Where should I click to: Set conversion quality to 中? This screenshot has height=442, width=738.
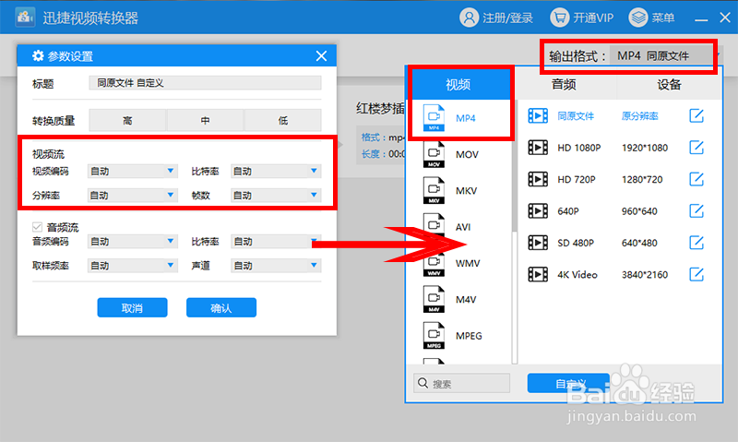coord(205,121)
